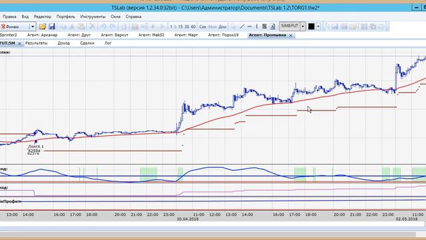The height and width of the screenshot is (240, 426).
Task: Click the redo arrow icon
Action: 112,27
